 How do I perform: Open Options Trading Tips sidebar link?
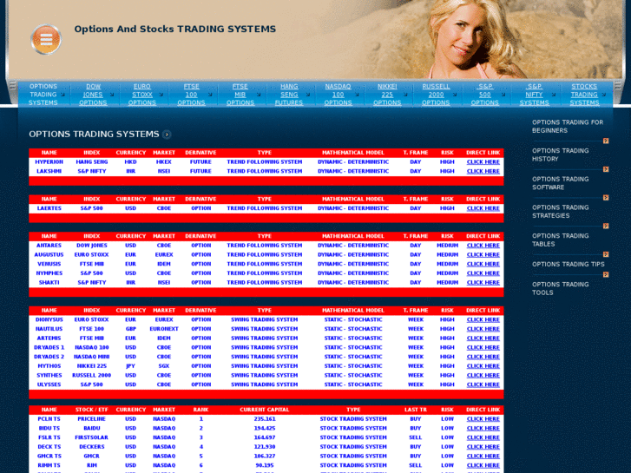pos(569,265)
